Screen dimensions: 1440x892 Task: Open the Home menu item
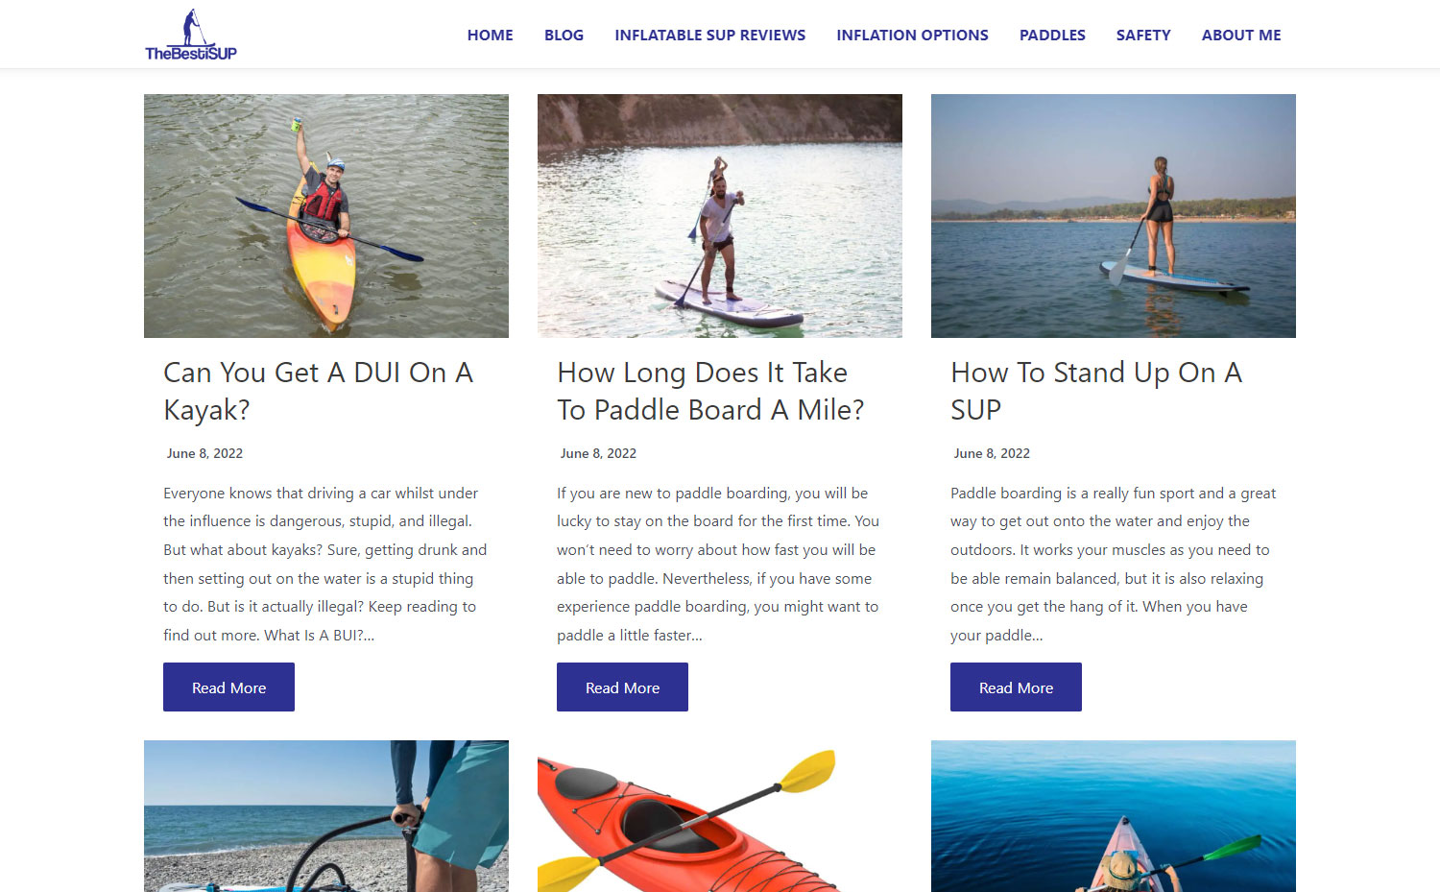(x=490, y=36)
